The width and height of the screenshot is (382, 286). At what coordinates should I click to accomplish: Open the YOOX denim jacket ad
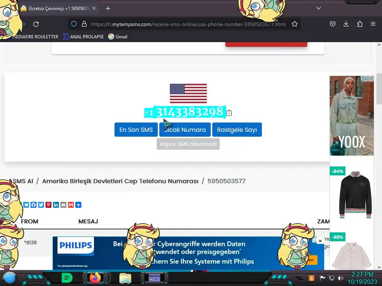351,116
